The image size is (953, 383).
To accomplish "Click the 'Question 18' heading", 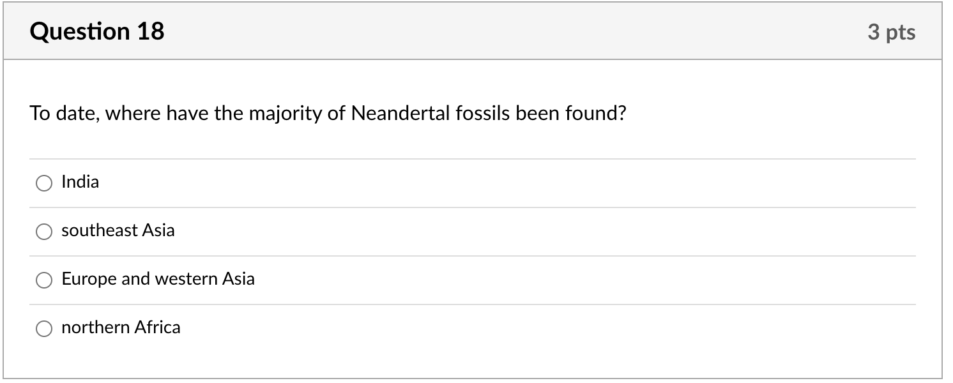I will [x=97, y=31].
